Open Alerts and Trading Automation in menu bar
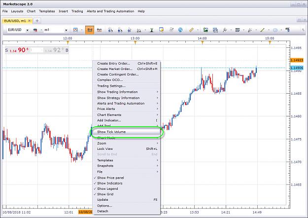 [x=110, y=11]
